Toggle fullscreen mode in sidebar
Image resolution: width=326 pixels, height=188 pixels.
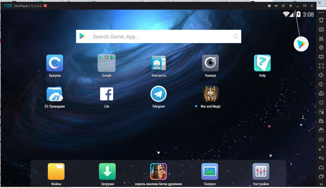(x=321, y=66)
